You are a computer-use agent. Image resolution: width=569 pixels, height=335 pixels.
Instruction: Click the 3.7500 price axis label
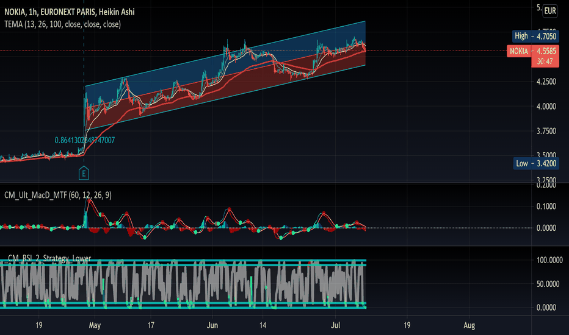coord(546,131)
